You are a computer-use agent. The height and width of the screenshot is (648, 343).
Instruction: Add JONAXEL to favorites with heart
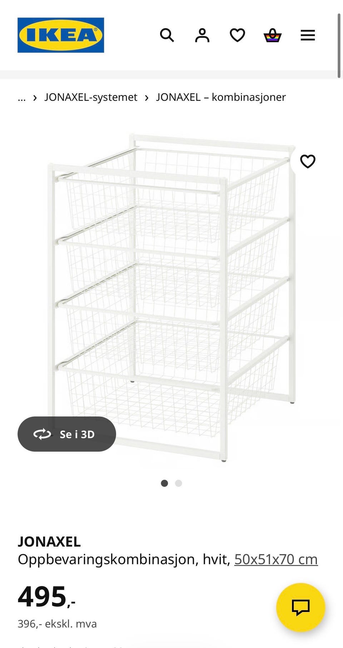coord(308,161)
